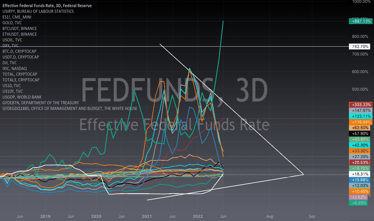This screenshot has height=221, width=374.
Task: Click the ETHUSDT, BINANCE legend entry
Action: [20, 34]
